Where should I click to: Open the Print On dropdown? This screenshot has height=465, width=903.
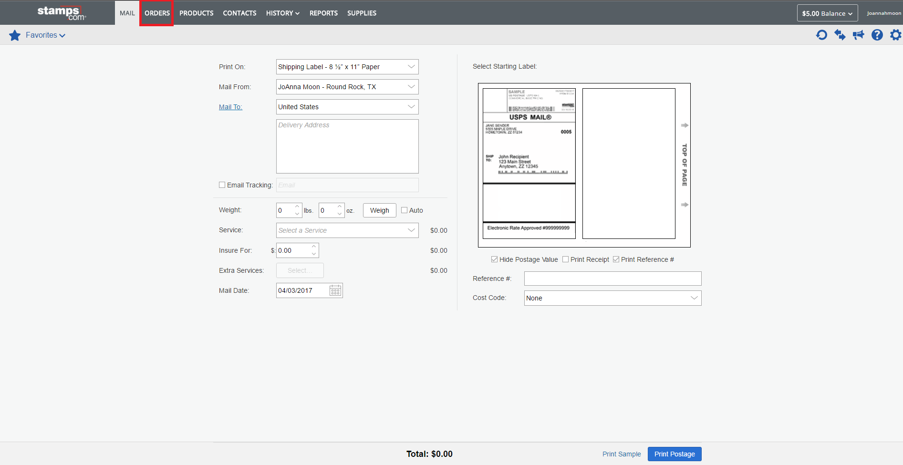point(411,67)
